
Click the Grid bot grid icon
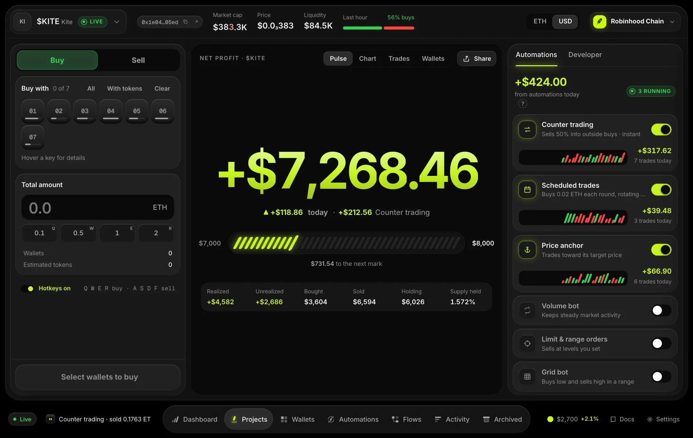[527, 377]
